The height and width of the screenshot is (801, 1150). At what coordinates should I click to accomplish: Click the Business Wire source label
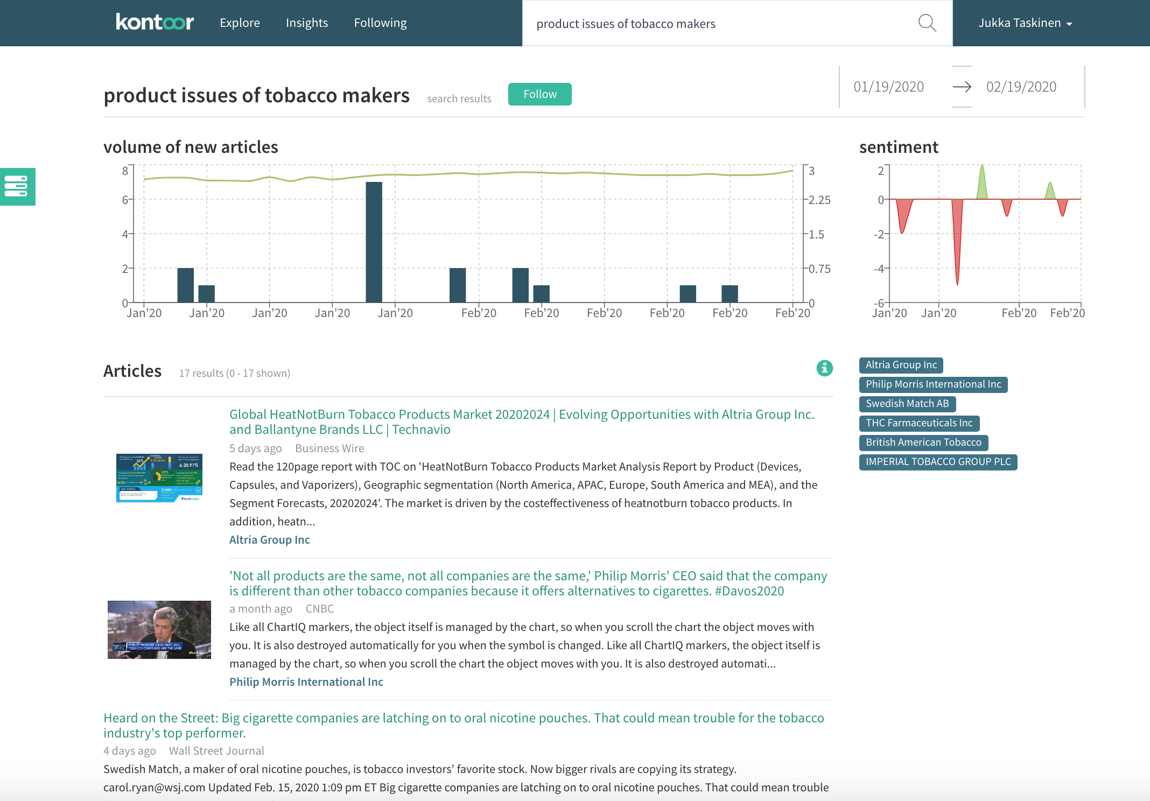[x=329, y=448]
